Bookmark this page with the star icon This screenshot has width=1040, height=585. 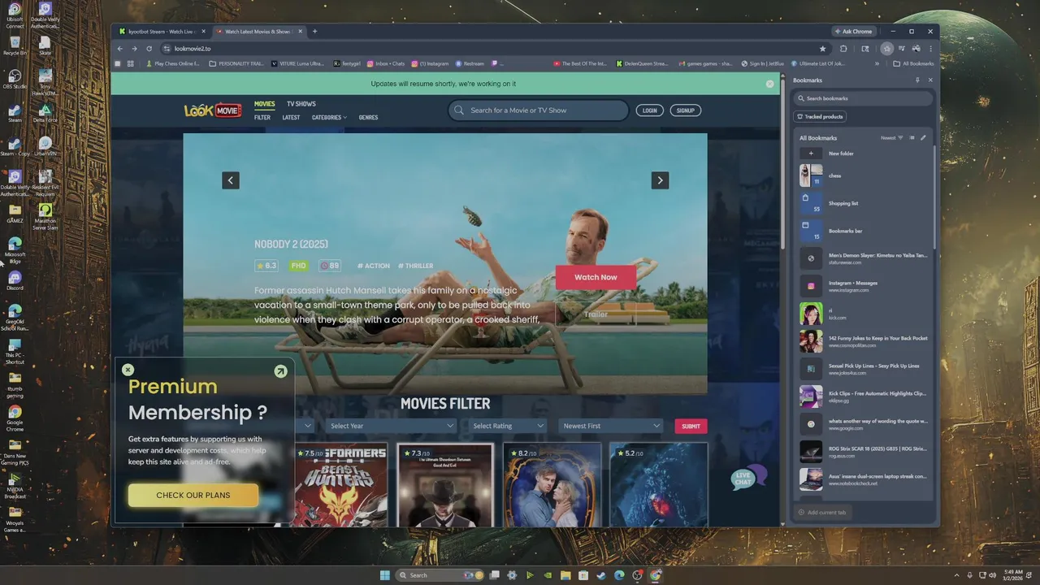pyautogui.click(x=822, y=49)
